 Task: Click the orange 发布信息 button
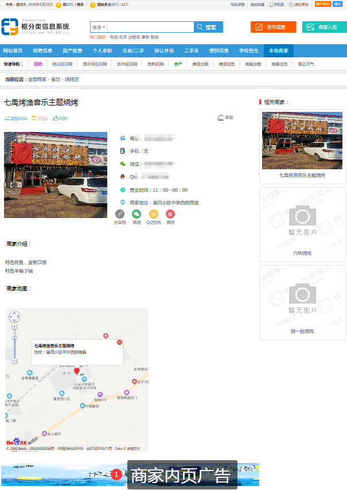[x=273, y=27]
